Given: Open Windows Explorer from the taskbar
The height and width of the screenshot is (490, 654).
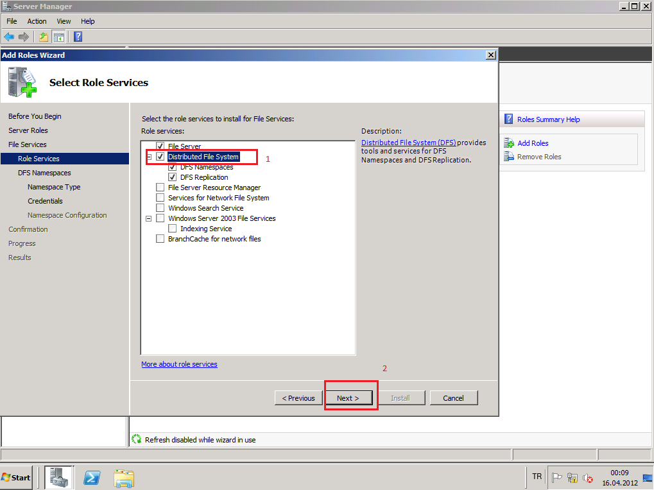Looking at the screenshot, I should (x=124, y=478).
